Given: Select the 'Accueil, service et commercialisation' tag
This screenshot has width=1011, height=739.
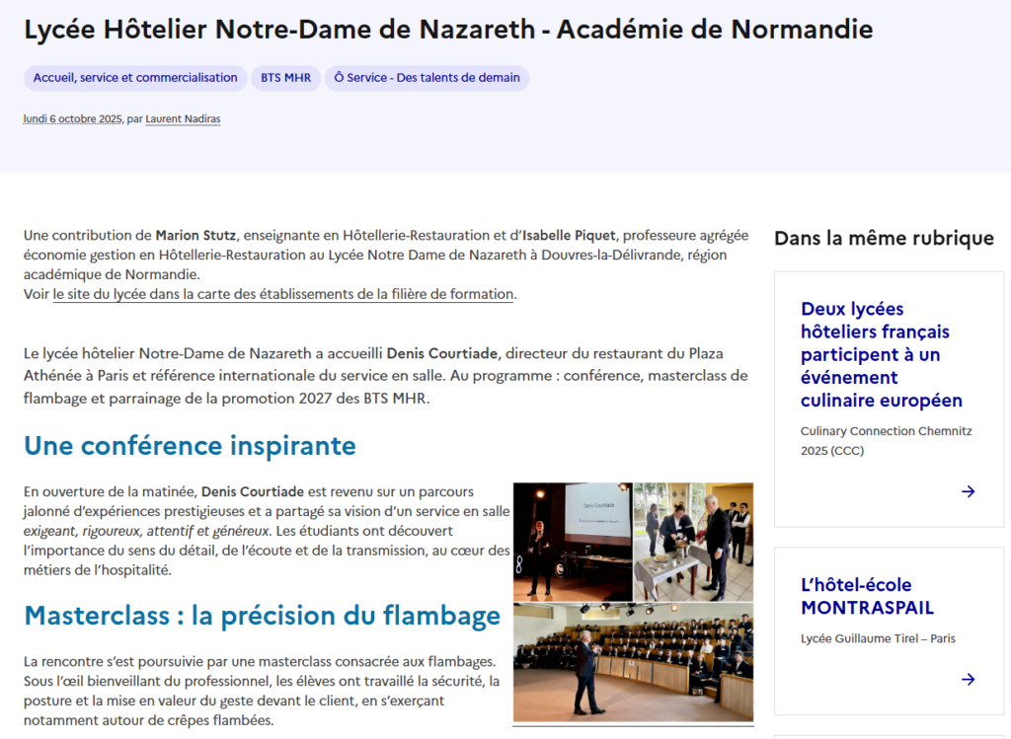Looking at the screenshot, I should (x=135, y=78).
